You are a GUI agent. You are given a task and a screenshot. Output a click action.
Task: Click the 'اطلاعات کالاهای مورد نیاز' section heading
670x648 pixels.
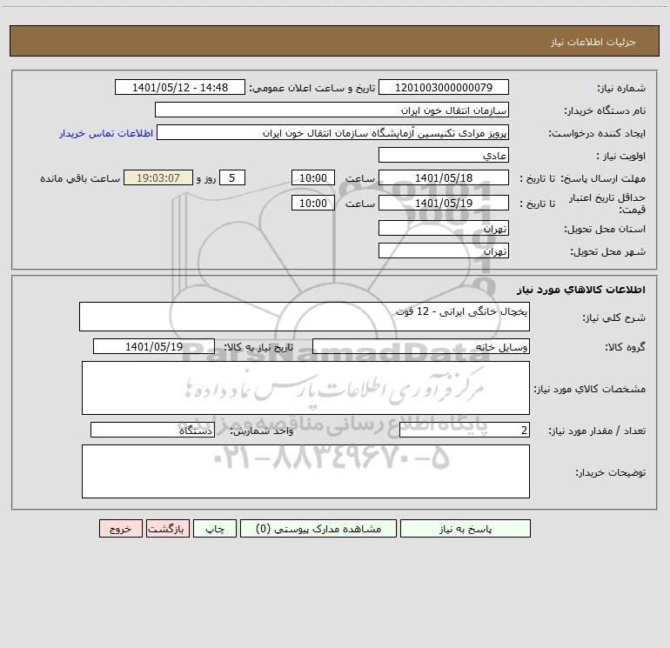581,290
